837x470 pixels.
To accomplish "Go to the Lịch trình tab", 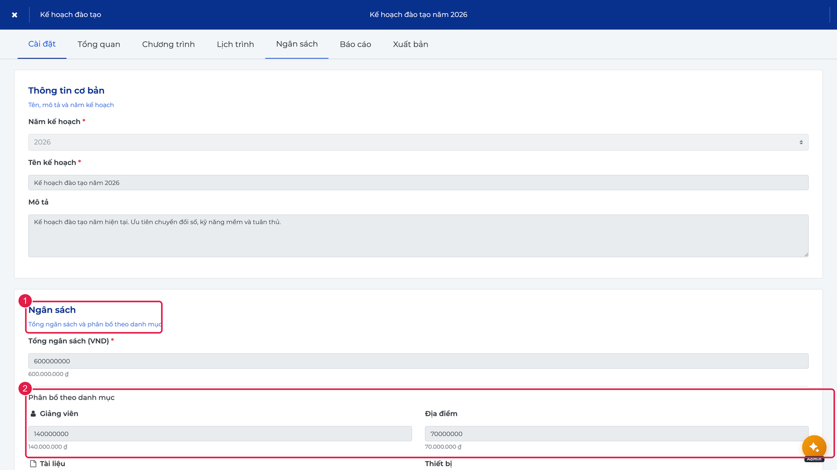I will (x=235, y=44).
